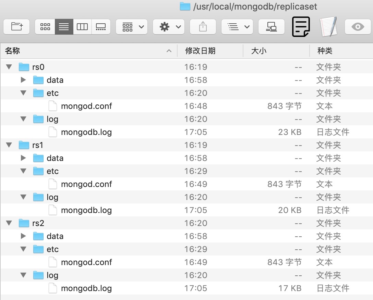Screen dimensions: 373x300
Task: Sort by 修改日期 column header
Action: point(200,51)
